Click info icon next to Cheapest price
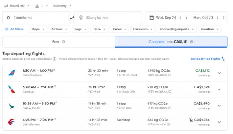The width and height of the screenshot is (233, 134). [x=192, y=41]
